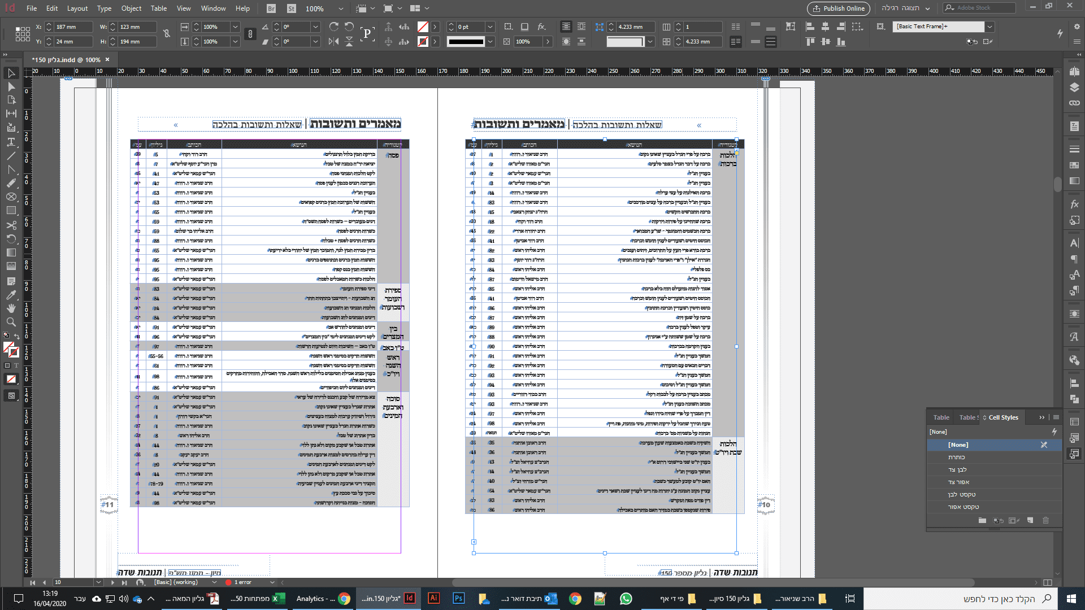Click the Publish Online button
The width and height of the screenshot is (1085, 610).
[839, 8]
